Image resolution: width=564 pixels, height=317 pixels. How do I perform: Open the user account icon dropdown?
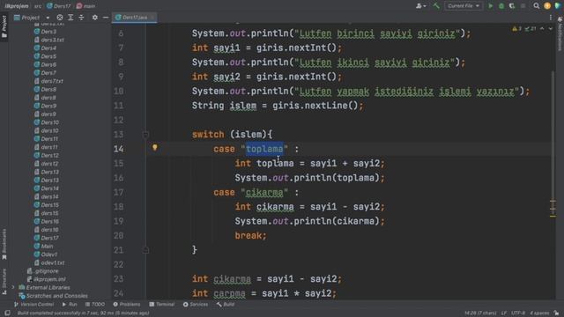(x=420, y=6)
